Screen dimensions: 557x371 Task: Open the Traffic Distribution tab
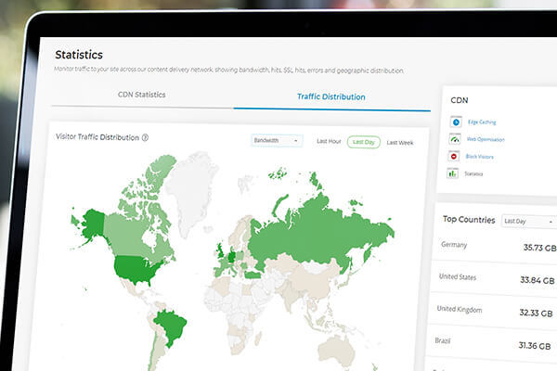tap(331, 96)
